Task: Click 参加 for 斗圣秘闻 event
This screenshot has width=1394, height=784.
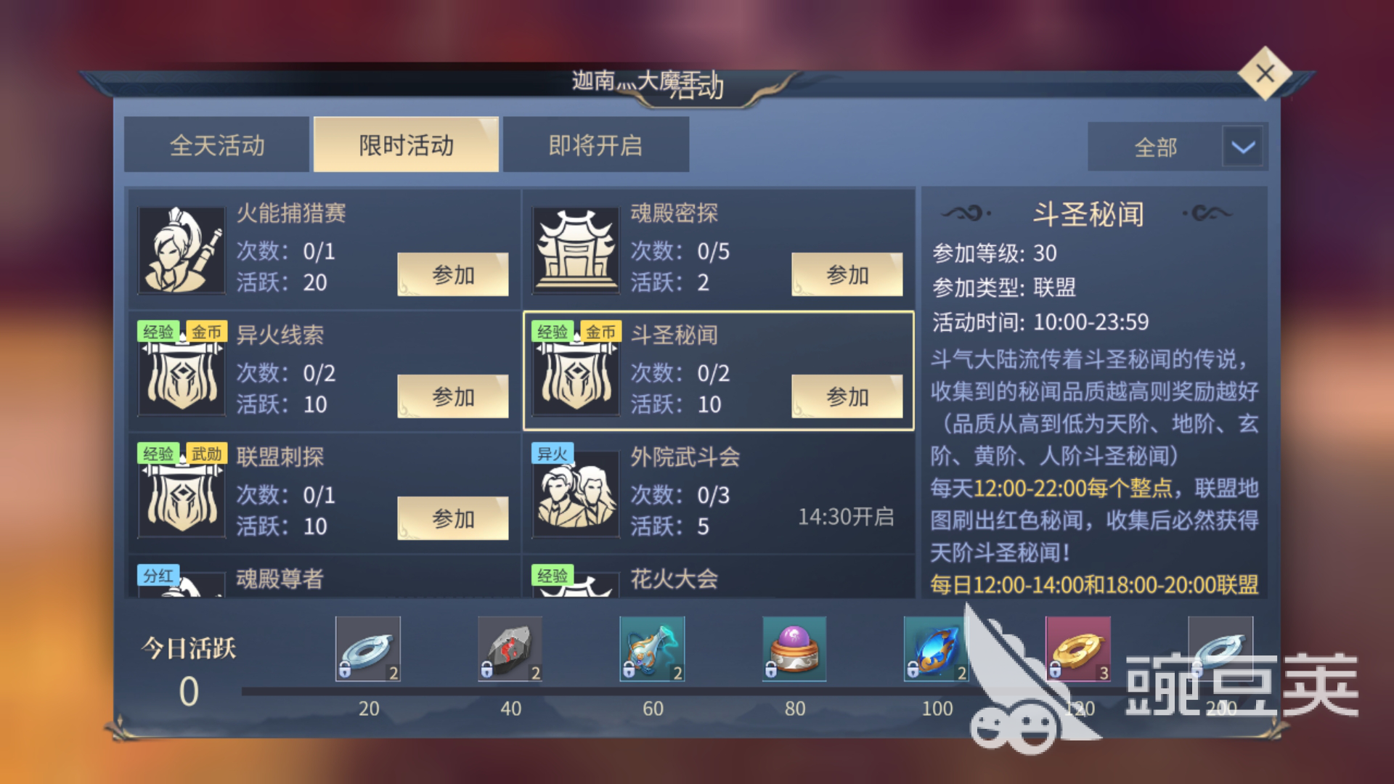Action: (x=847, y=396)
